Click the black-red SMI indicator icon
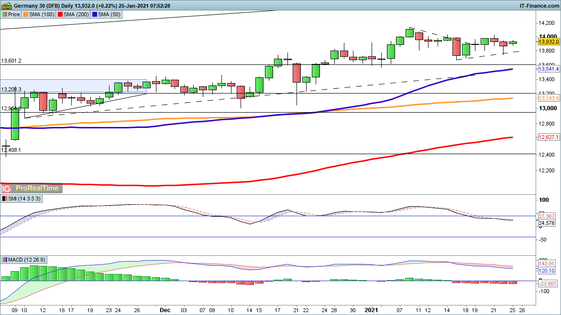Image resolution: width=561 pixels, height=315 pixels. point(4,199)
